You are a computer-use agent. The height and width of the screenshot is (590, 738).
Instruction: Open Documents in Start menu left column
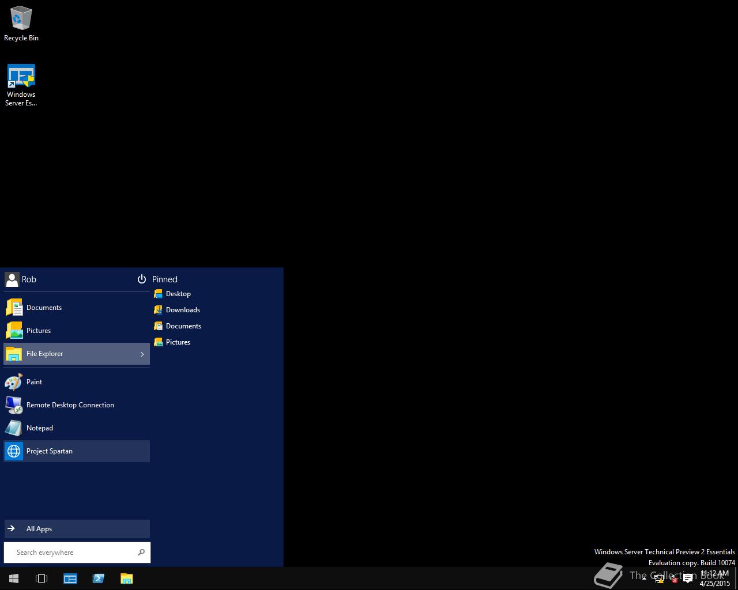coord(77,308)
